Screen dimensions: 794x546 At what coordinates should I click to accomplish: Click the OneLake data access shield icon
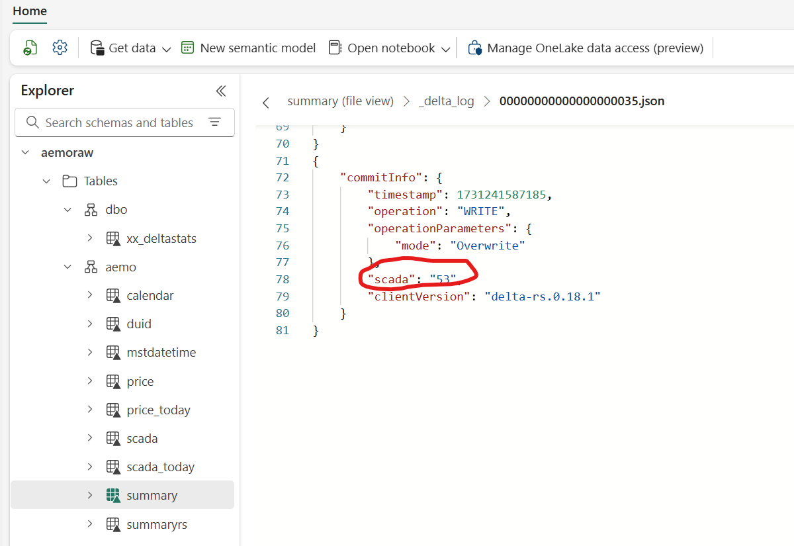[474, 48]
